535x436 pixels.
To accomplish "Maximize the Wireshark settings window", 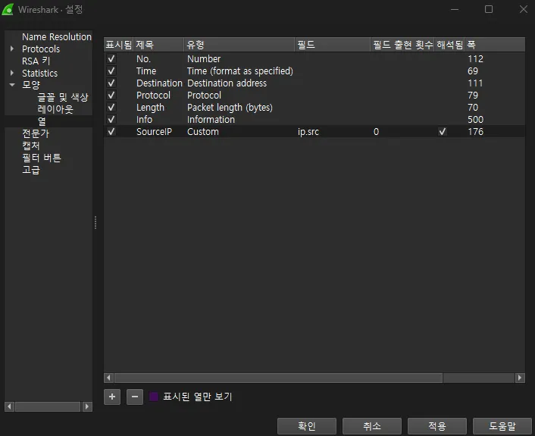I will [x=489, y=9].
